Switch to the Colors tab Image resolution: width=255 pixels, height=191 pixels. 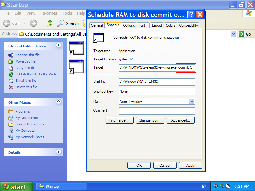point(171,25)
